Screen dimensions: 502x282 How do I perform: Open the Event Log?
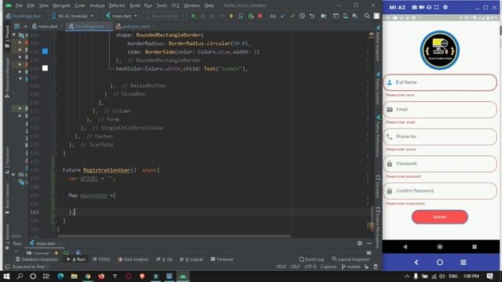tap(311, 259)
